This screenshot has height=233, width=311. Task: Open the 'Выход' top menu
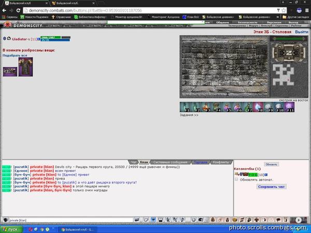293,22
